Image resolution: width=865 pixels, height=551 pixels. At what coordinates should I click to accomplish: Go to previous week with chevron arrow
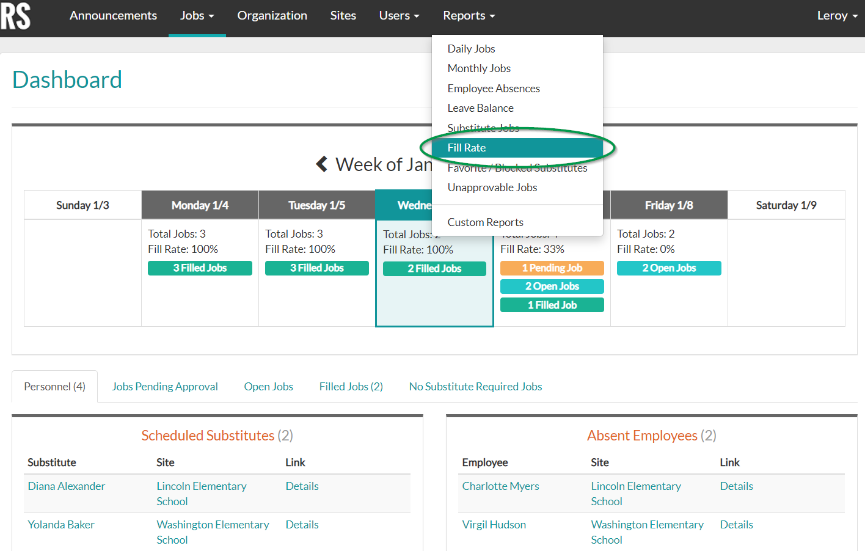(x=322, y=164)
